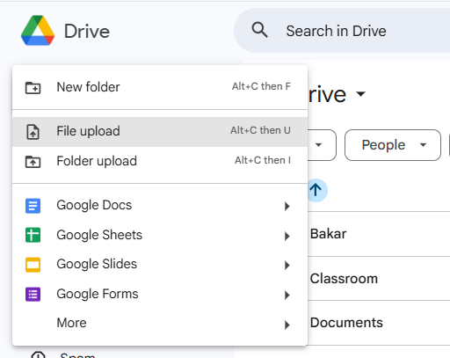Click the File upload icon
450x358 pixels.
click(33, 132)
